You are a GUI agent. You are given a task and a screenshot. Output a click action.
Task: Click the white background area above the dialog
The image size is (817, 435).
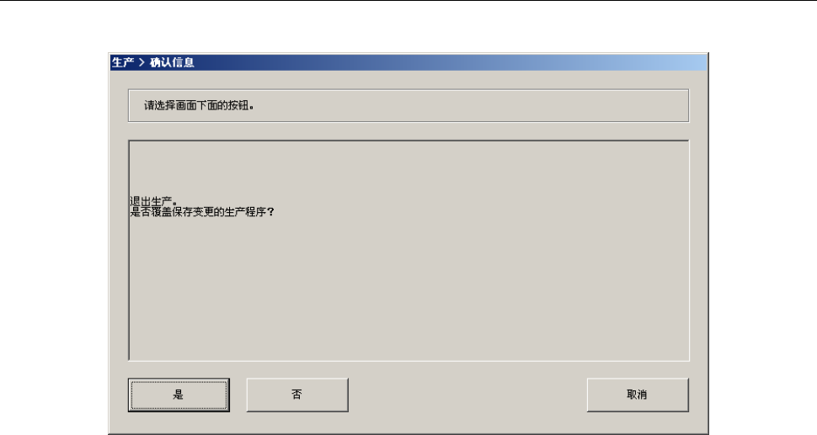coord(408,26)
